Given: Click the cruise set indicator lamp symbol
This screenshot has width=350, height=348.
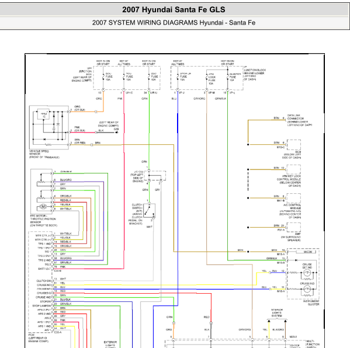Looking at the screenshot, I should (x=307, y=273).
